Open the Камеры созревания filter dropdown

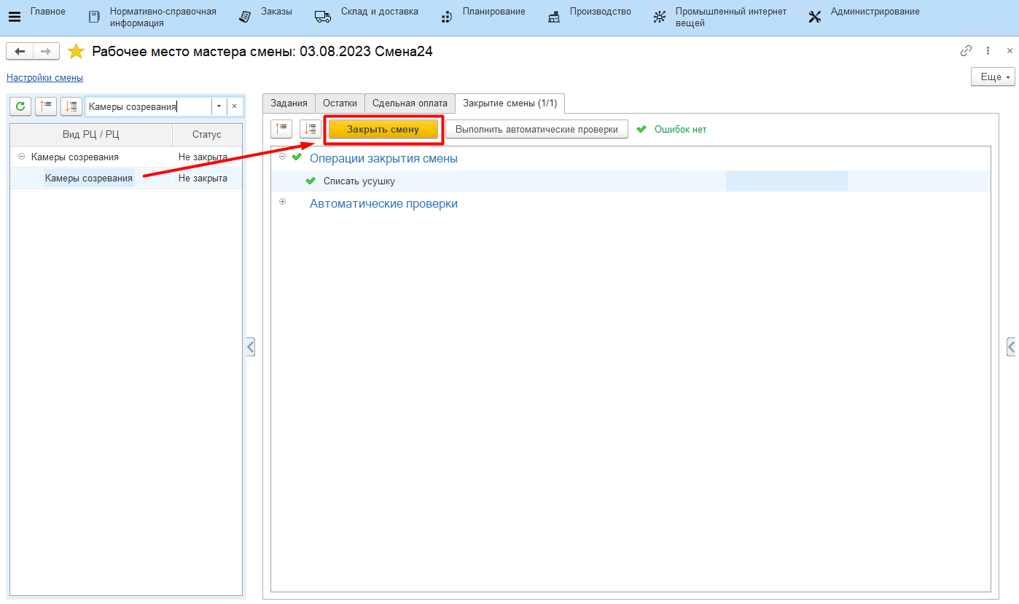click(x=219, y=106)
